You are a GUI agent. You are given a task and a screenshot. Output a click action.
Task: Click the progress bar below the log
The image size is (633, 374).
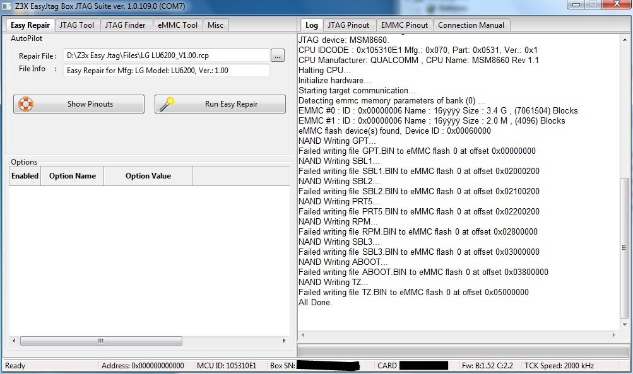pyautogui.click(x=464, y=350)
